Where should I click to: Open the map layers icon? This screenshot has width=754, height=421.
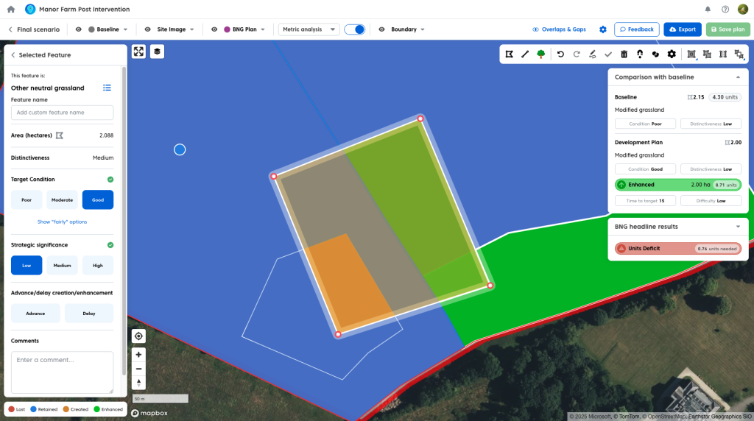tap(157, 52)
